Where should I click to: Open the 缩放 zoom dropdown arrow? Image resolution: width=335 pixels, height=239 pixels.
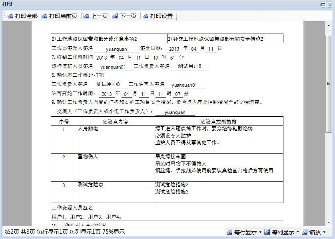click(324, 232)
